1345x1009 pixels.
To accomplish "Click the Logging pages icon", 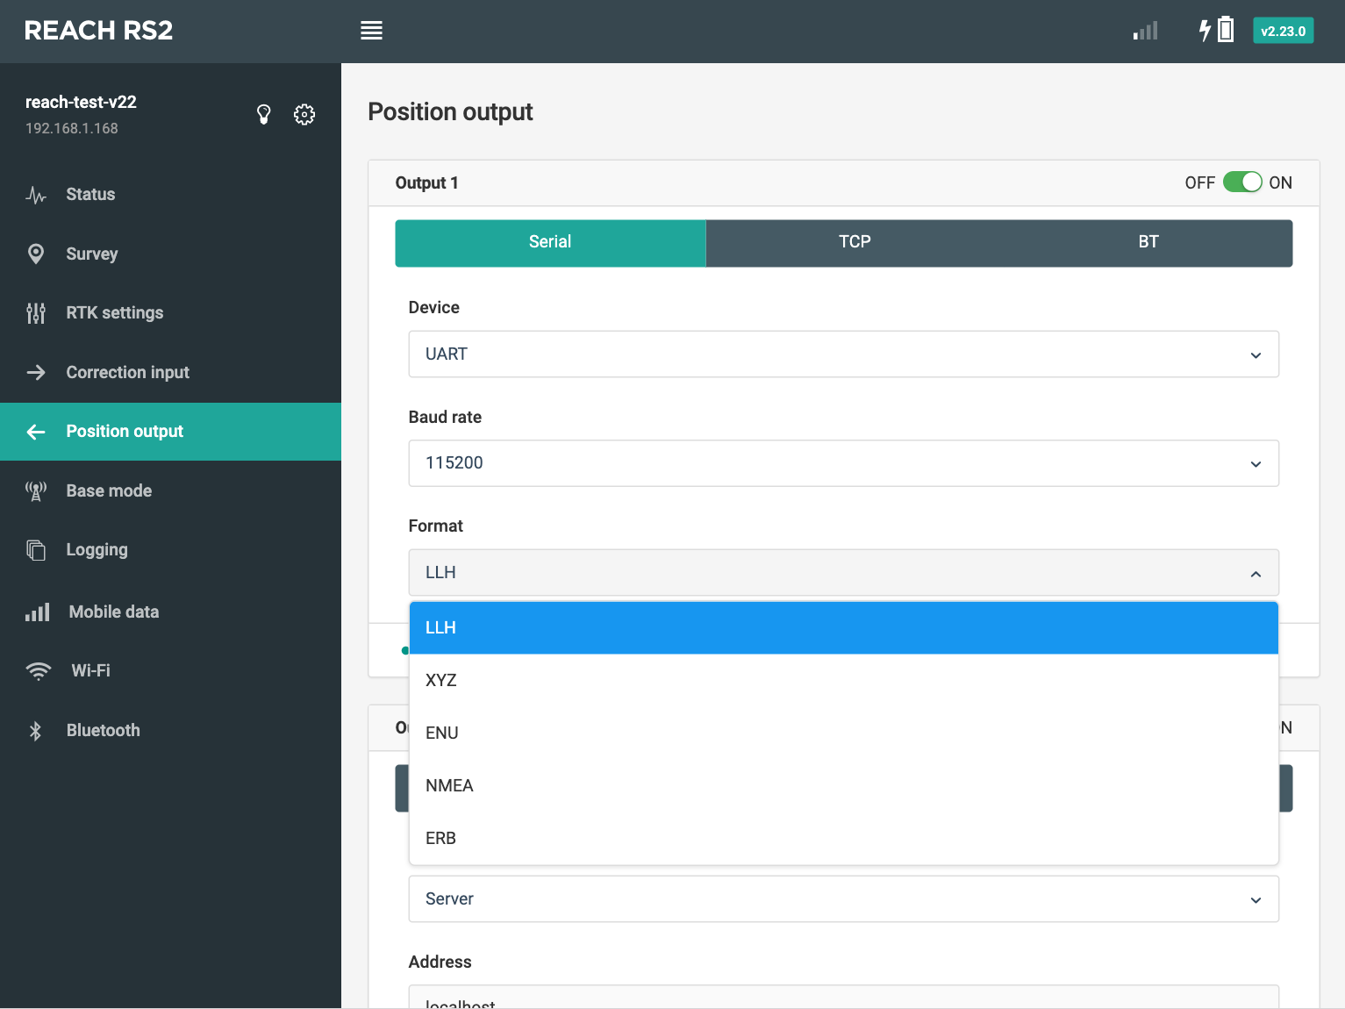I will (36, 550).
